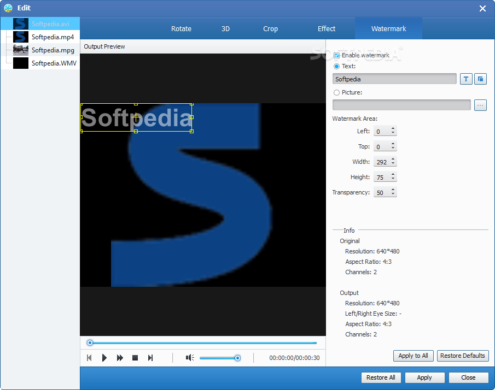Open the watermark text color picker icon
Screen dimensions: 495x390
[x=480, y=79]
